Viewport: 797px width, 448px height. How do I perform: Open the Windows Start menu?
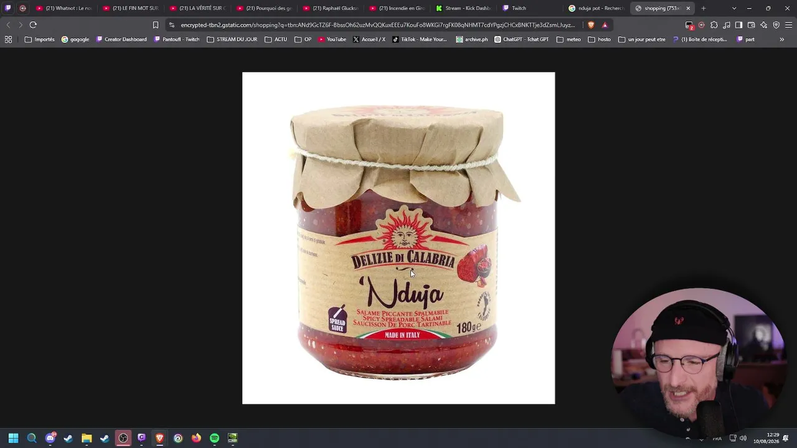click(13, 438)
